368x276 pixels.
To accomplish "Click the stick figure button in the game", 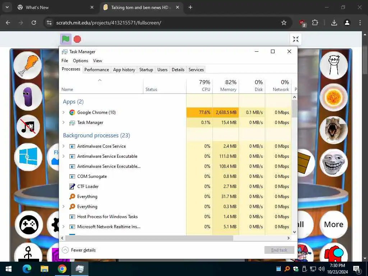I will point(28,252).
